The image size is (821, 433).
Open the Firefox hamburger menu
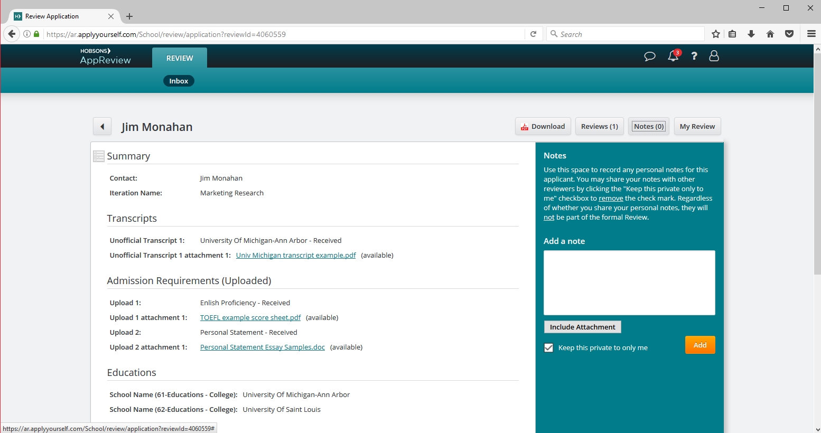tap(811, 34)
